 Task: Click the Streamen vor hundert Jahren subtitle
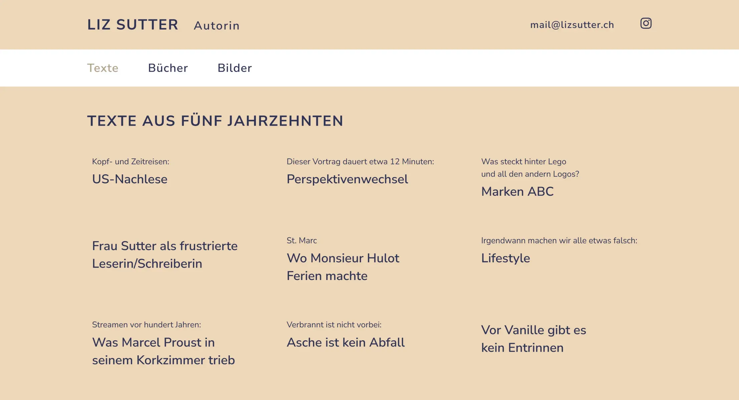(x=146, y=325)
